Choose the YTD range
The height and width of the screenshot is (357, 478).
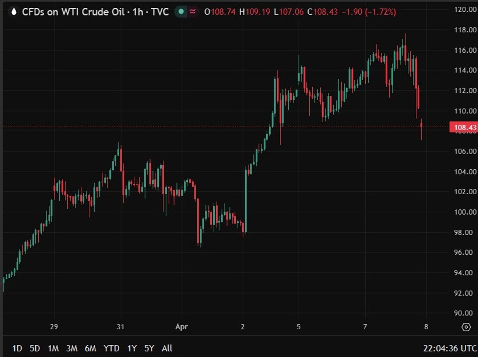111,348
